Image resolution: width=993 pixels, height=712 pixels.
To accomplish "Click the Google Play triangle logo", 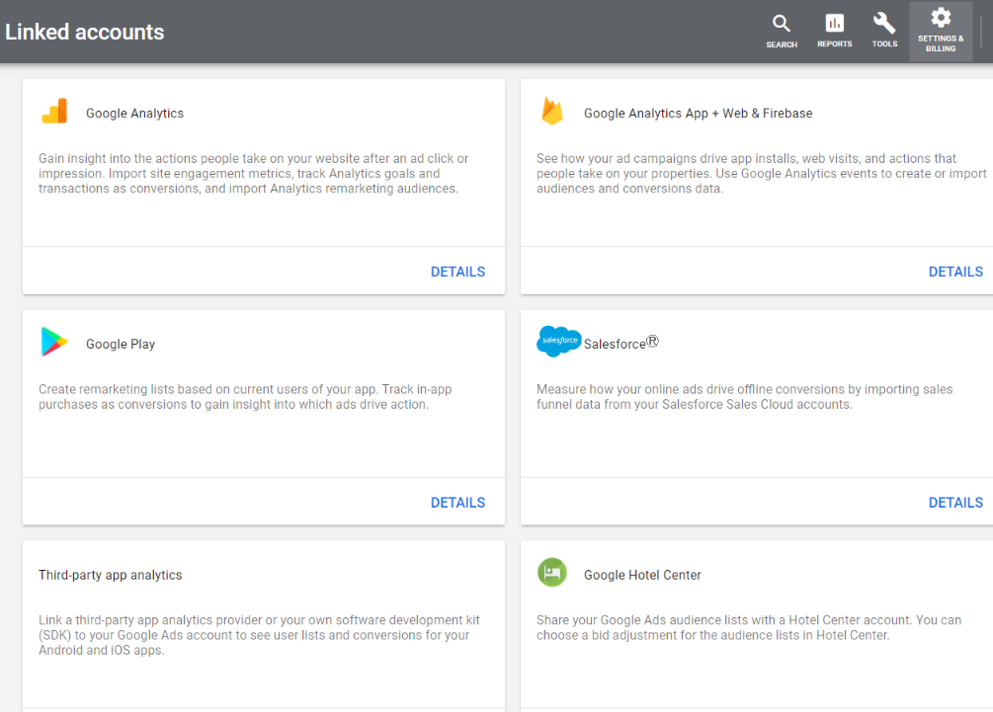I will [54, 342].
